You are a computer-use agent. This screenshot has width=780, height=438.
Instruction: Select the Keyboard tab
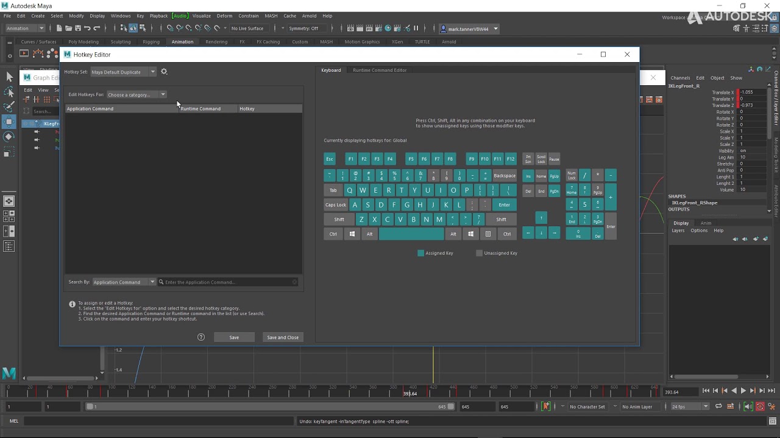click(x=331, y=70)
